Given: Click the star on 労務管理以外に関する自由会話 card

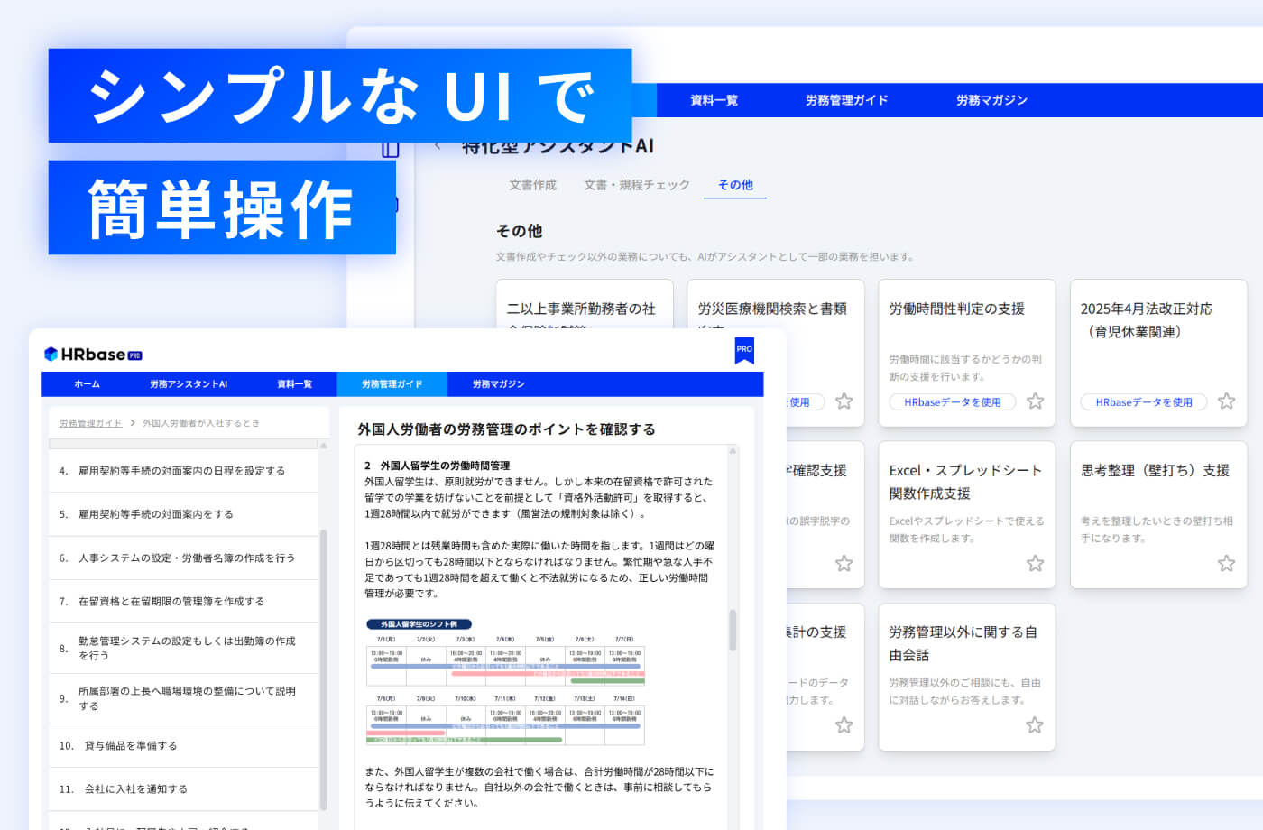Looking at the screenshot, I should (1035, 725).
